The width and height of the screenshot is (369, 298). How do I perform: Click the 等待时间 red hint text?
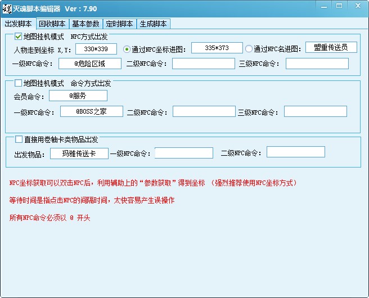coord(92,200)
